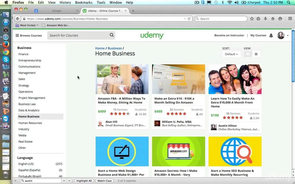Open Start a Home SEO Business thumbnail
This screenshot has height=184, width=295.
click(x=235, y=151)
